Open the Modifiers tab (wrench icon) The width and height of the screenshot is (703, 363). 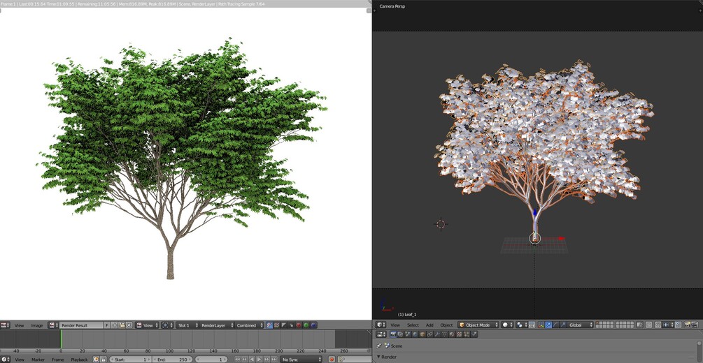tap(437, 334)
